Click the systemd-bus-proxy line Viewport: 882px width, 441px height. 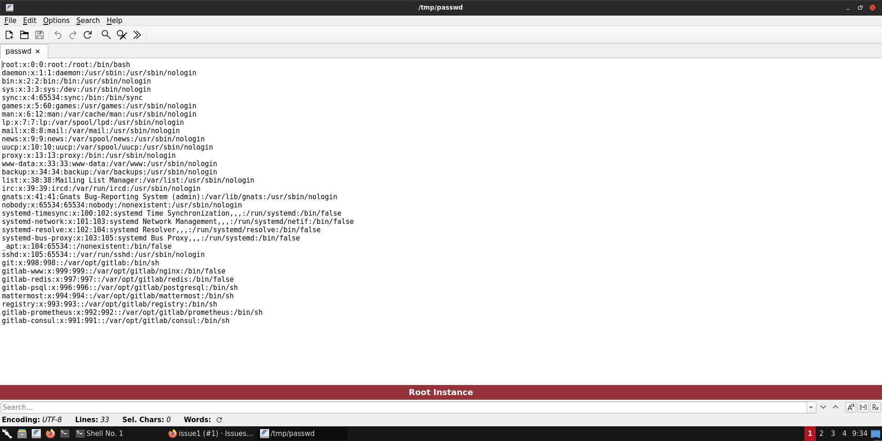point(151,238)
